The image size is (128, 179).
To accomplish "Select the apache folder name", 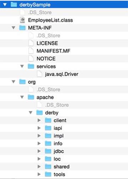I will pyautogui.click(x=45, y=97).
